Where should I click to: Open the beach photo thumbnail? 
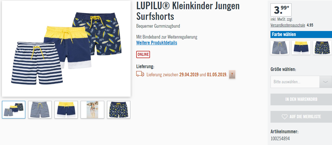92,110
